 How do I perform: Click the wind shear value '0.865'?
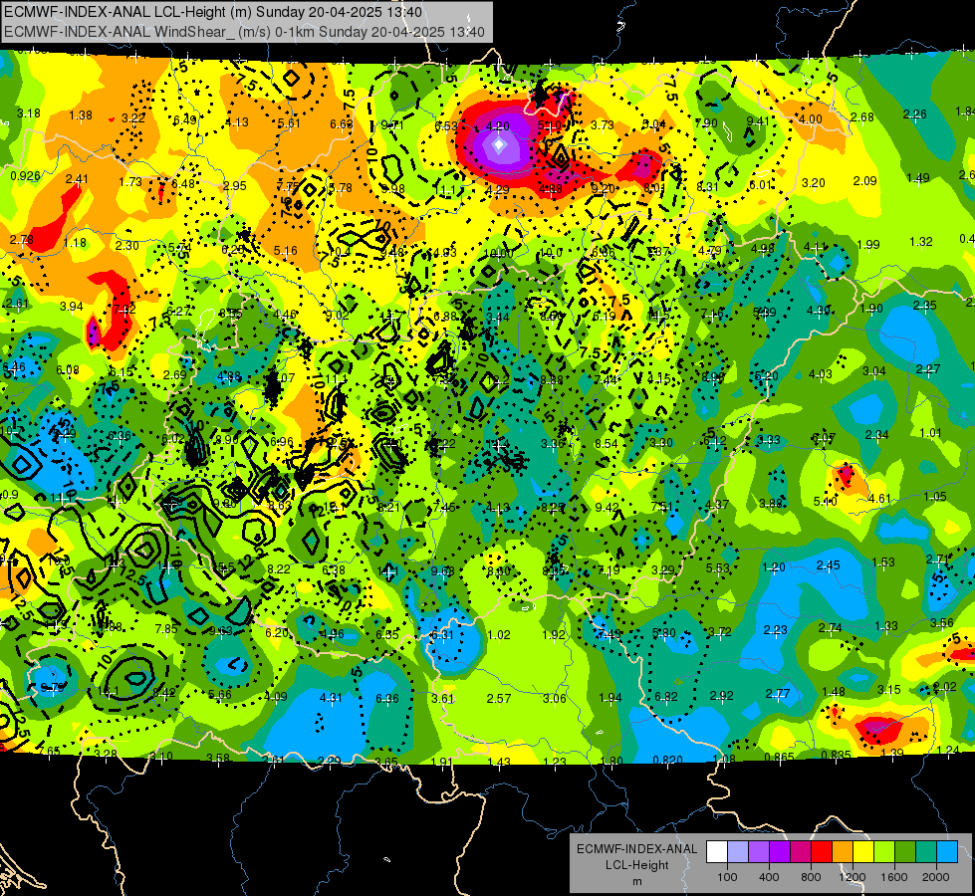tap(779, 758)
